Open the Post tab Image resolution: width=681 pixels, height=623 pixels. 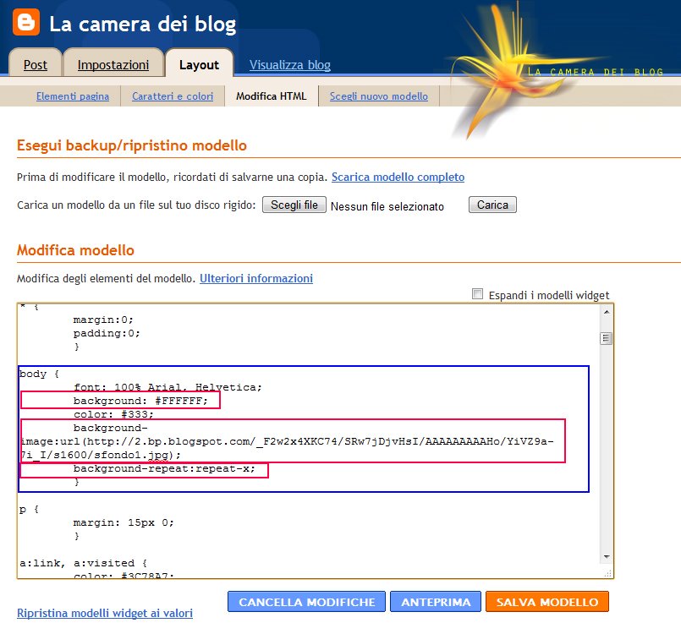36,64
